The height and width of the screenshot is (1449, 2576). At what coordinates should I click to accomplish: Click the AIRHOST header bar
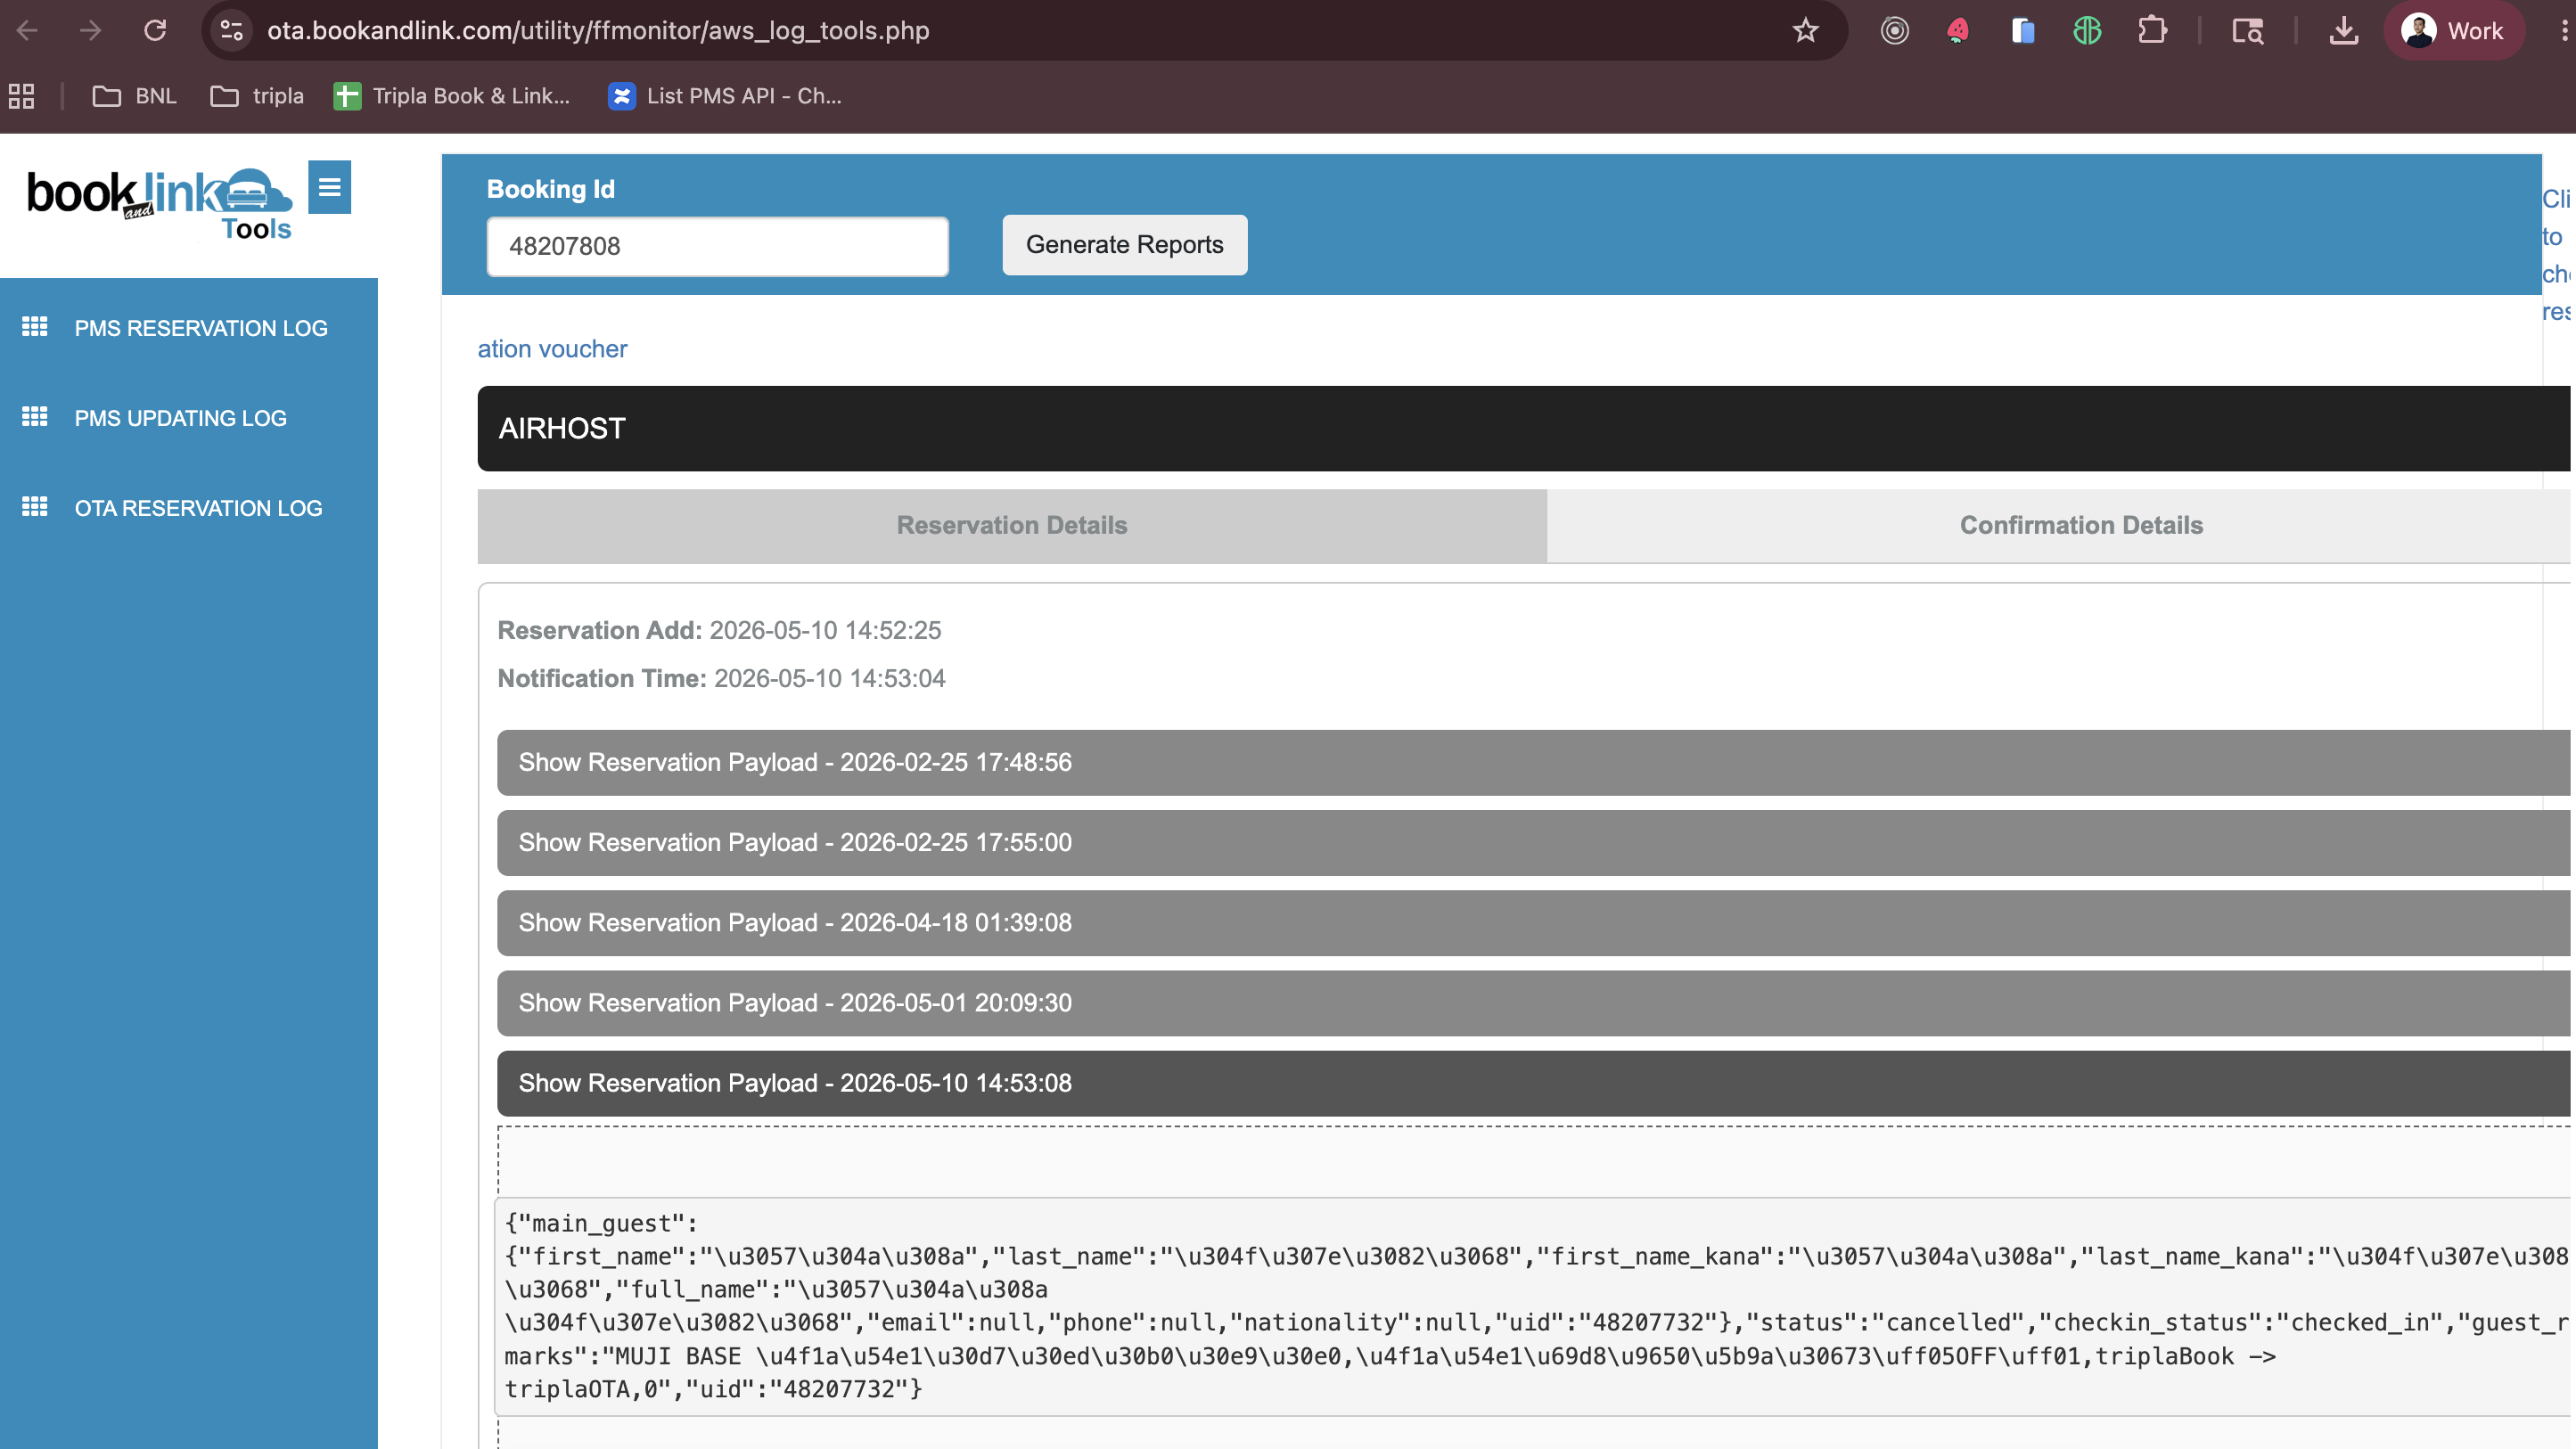point(1524,428)
